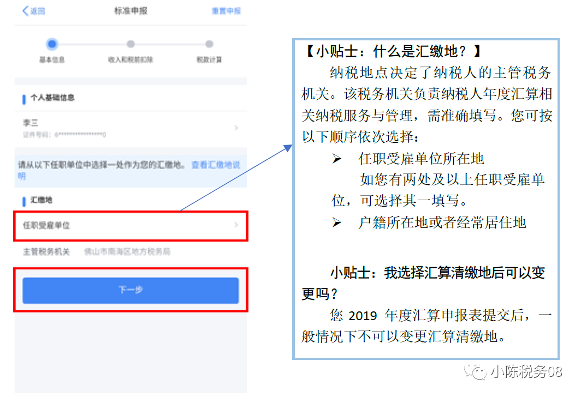Click the 主管税务机关 field value

(x=127, y=252)
